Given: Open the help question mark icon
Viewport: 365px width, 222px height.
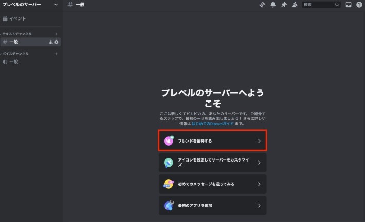Looking at the screenshot, I should pos(359,5).
